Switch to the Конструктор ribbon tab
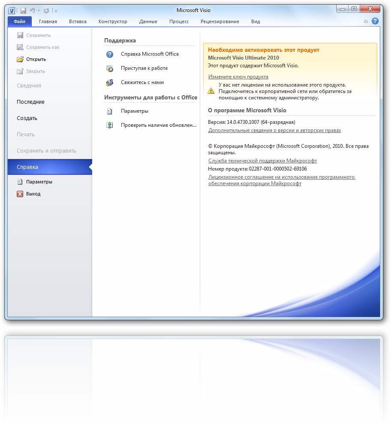This screenshot has height=426, width=391. click(x=113, y=21)
